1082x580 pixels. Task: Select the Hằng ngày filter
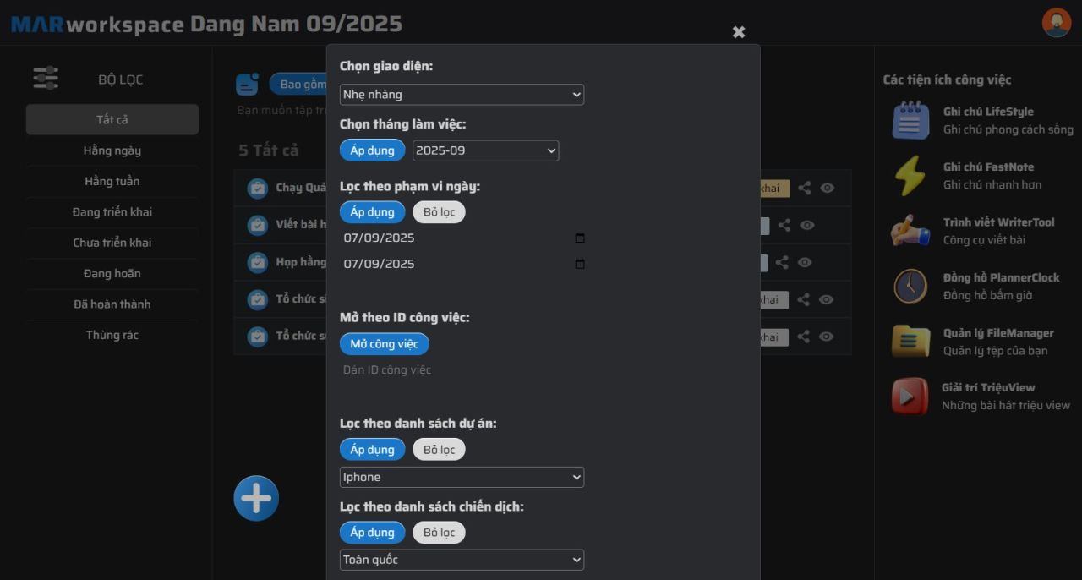click(112, 150)
